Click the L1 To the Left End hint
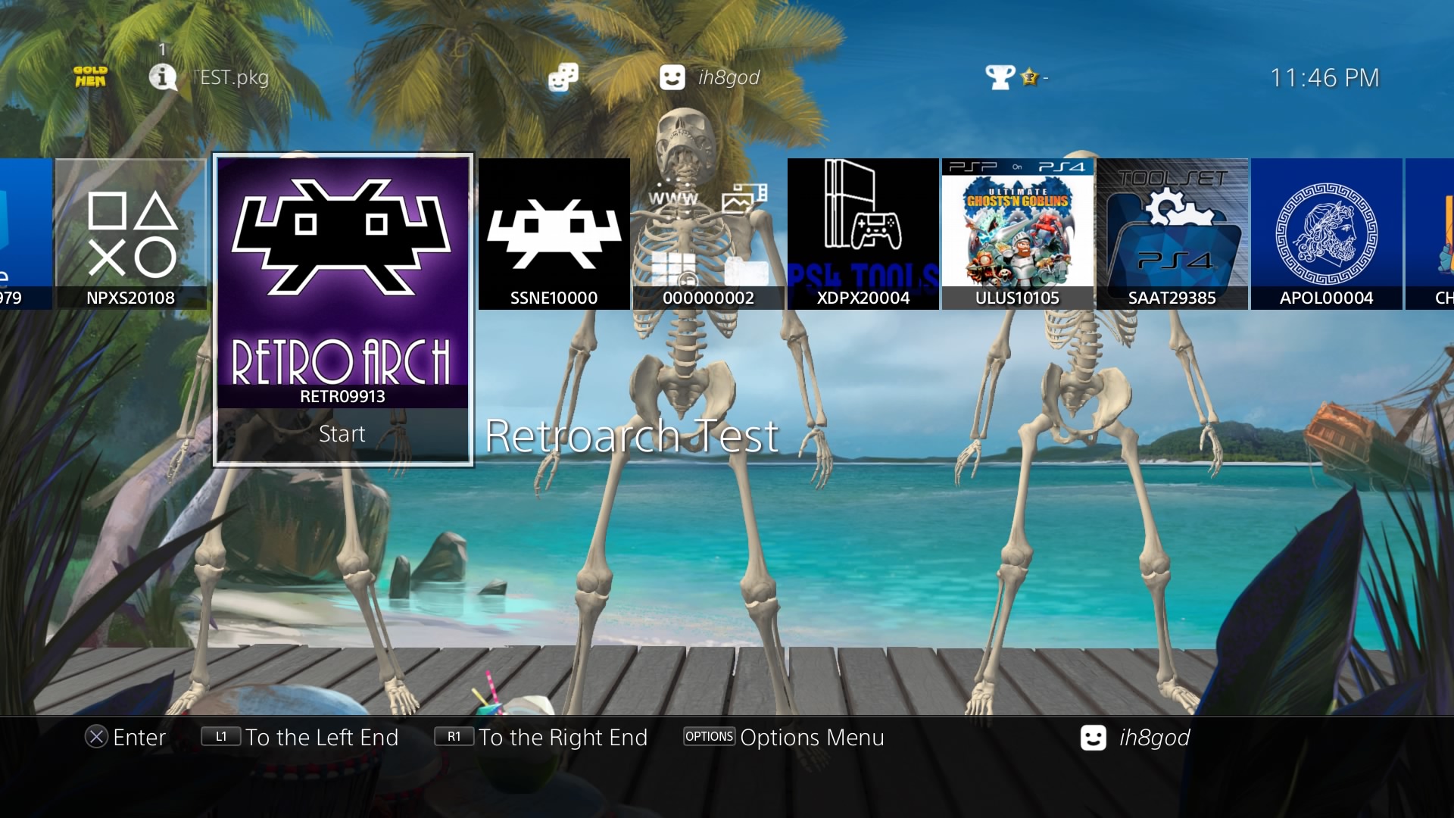This screenshot has width=1454, height=818. pyautogui.click(x=300, y=737)
